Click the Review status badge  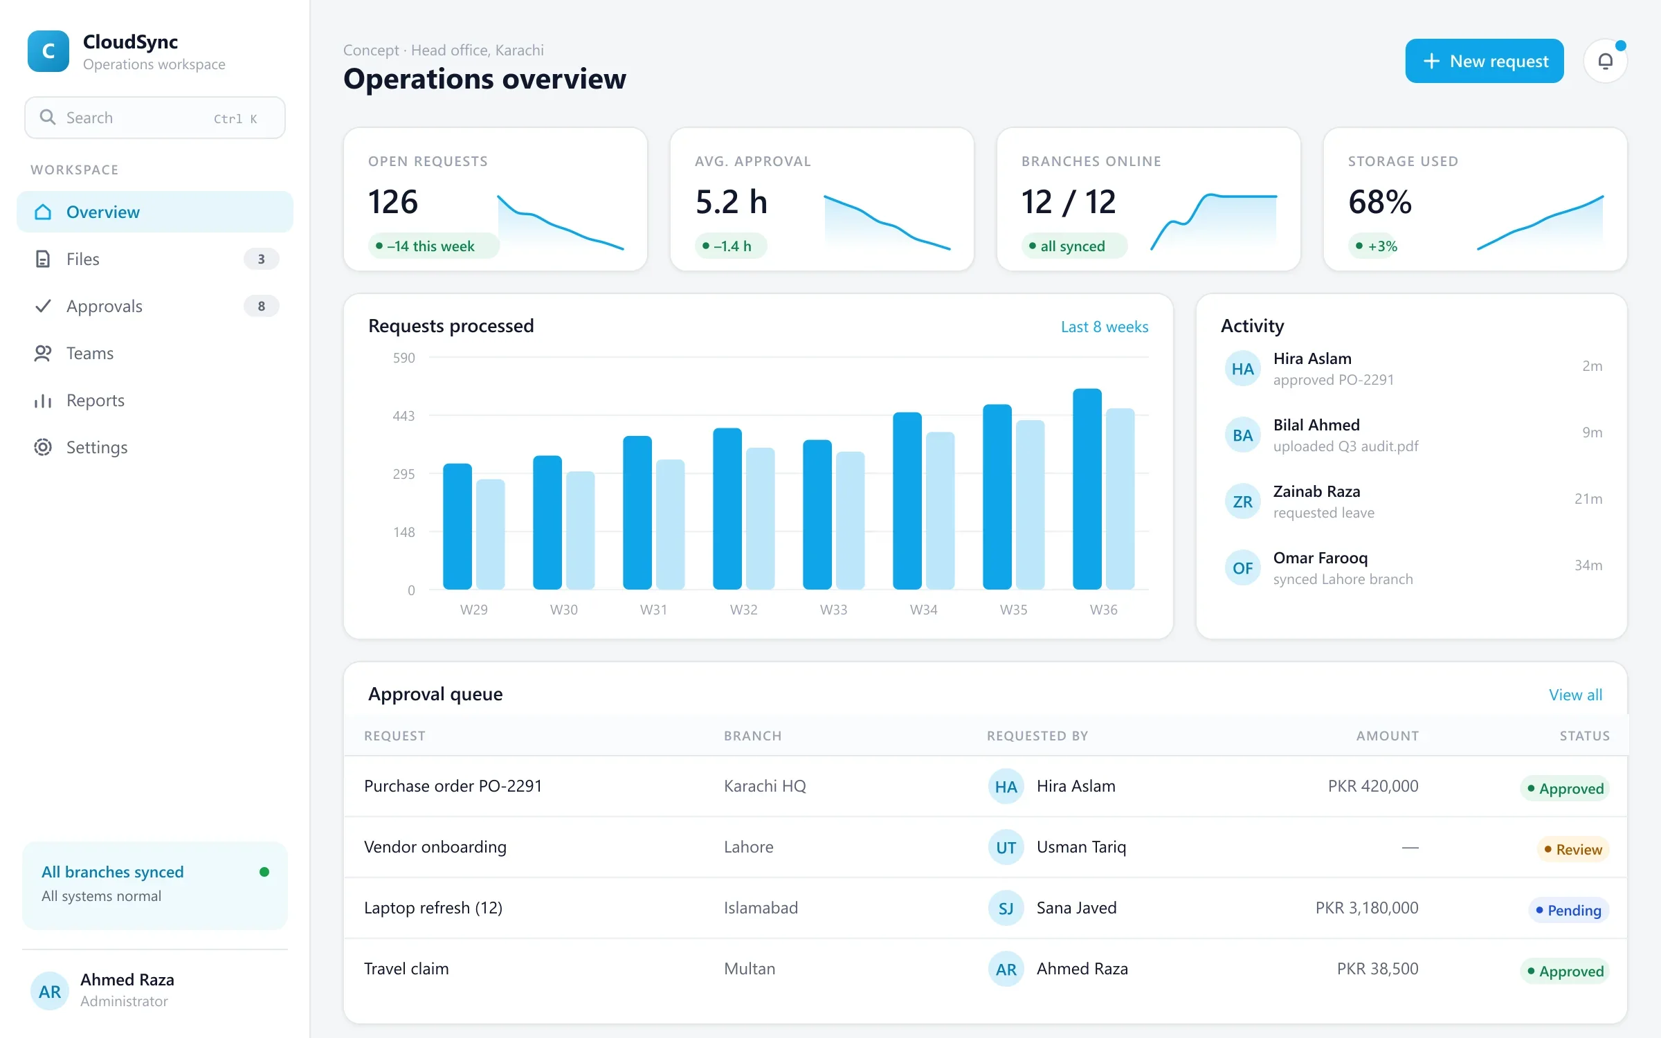click(1573, 849)
